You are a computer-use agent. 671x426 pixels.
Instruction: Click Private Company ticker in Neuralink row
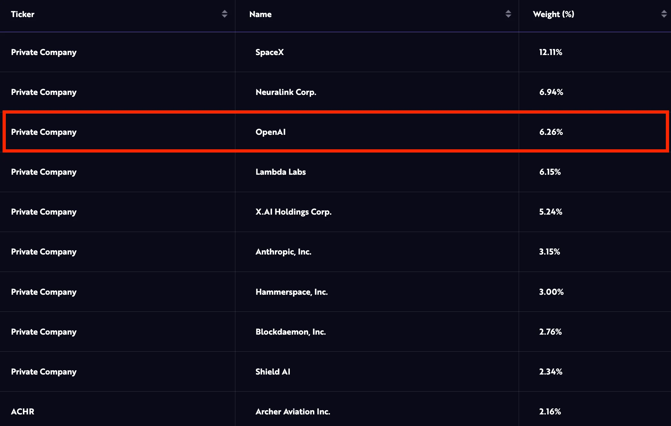(44, 92)
